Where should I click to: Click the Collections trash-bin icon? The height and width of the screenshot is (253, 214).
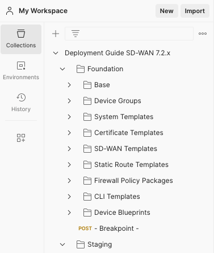coord(21,34)
